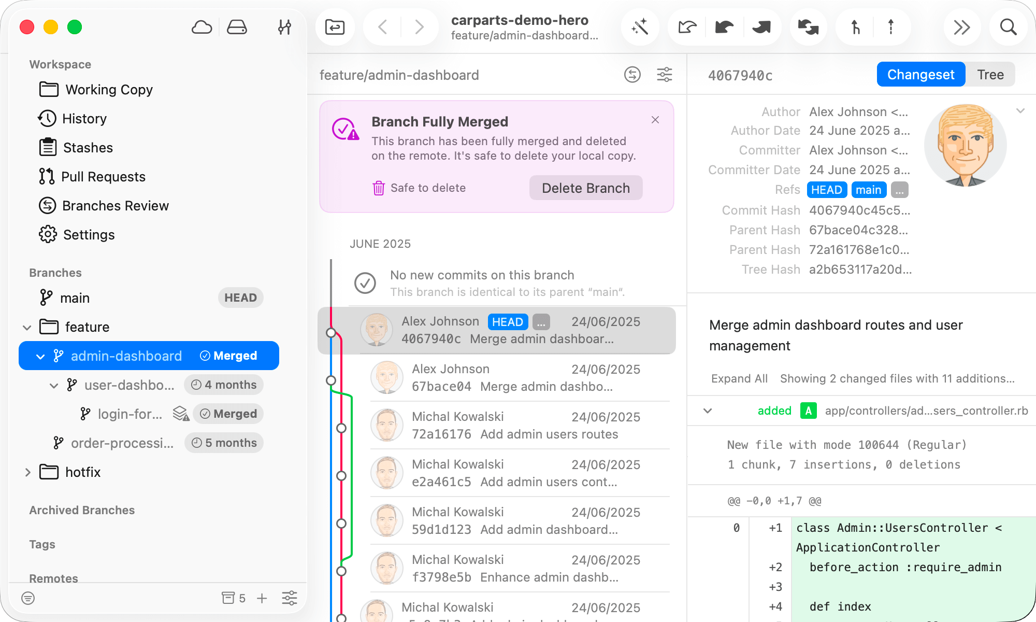Switch to the Tree tab

click(990, 74)
